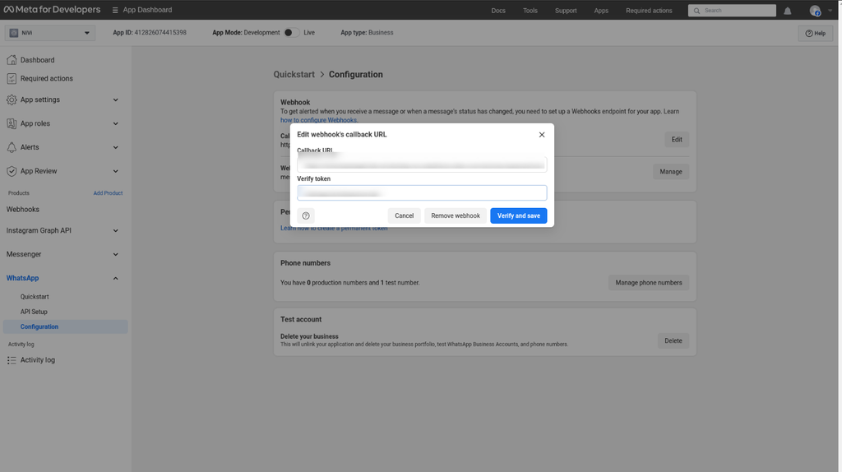842x472 pixels.
Task: Click the App Review shield icon
Action: coord(12,171)
